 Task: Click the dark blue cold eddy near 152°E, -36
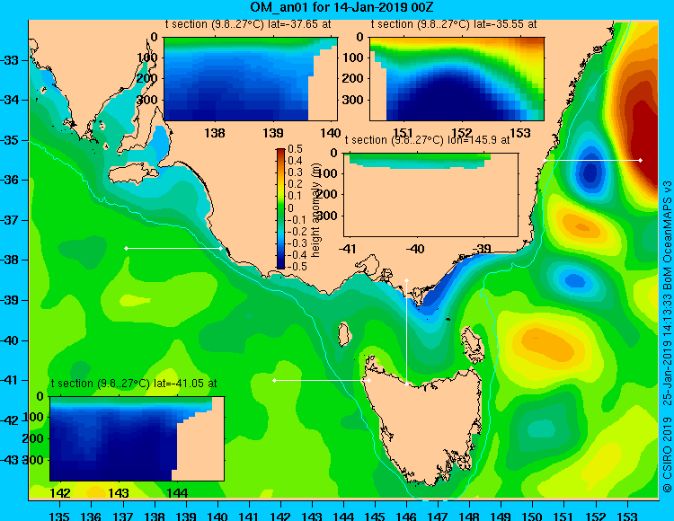pyautogui.click(x=590, y=171)
